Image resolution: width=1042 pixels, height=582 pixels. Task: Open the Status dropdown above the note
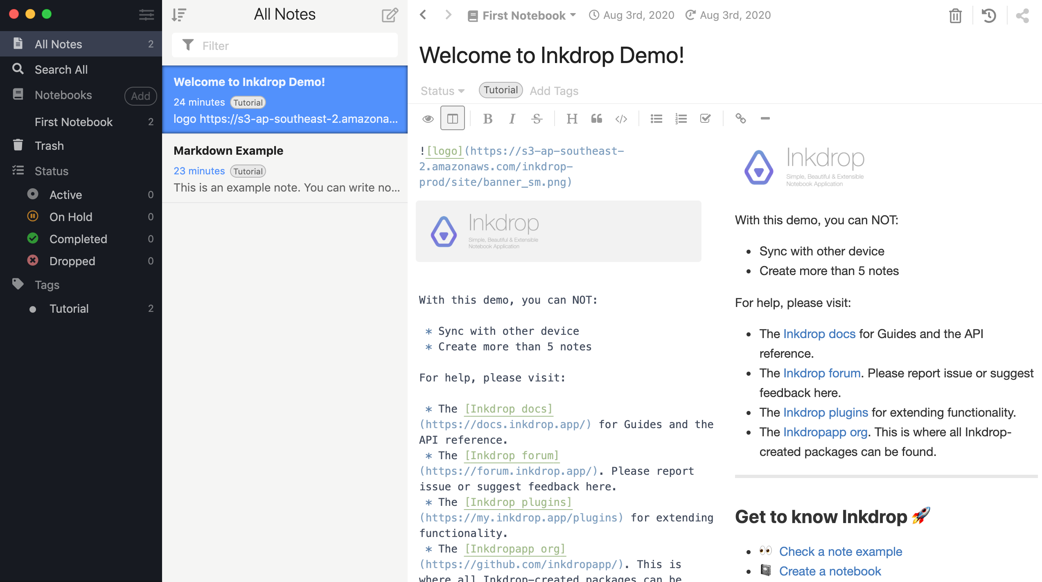click(x=442, y=90)
